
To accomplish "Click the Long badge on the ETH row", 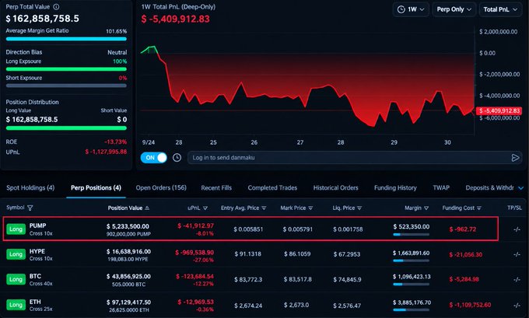I will [x=16, y=305].
